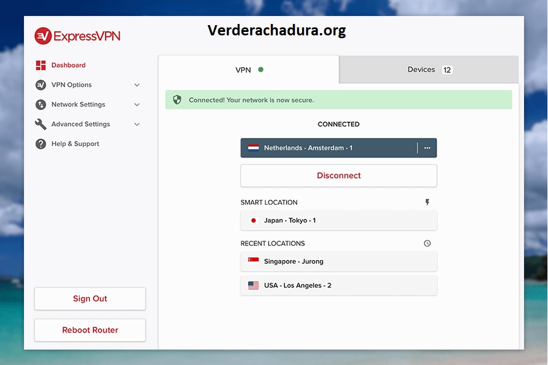Open the three-dot menu for Netherlands - Amsterdam
This screenshot has height=365, width=548.
[x=427, y=148]
